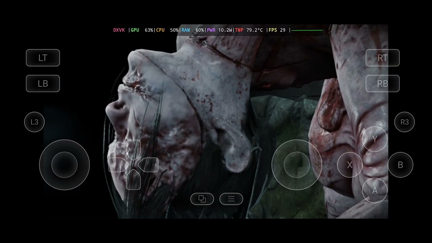Tap the D-pad right arrow

pos(148,165)
